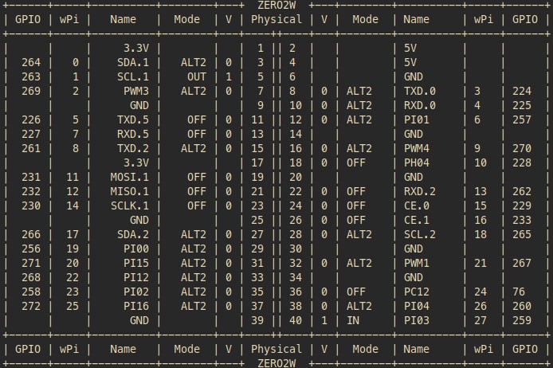Image resolution: width=553 pixels, height=368 pixels.
Task: Click the PI03 pin name
Action: coord(417,320)
